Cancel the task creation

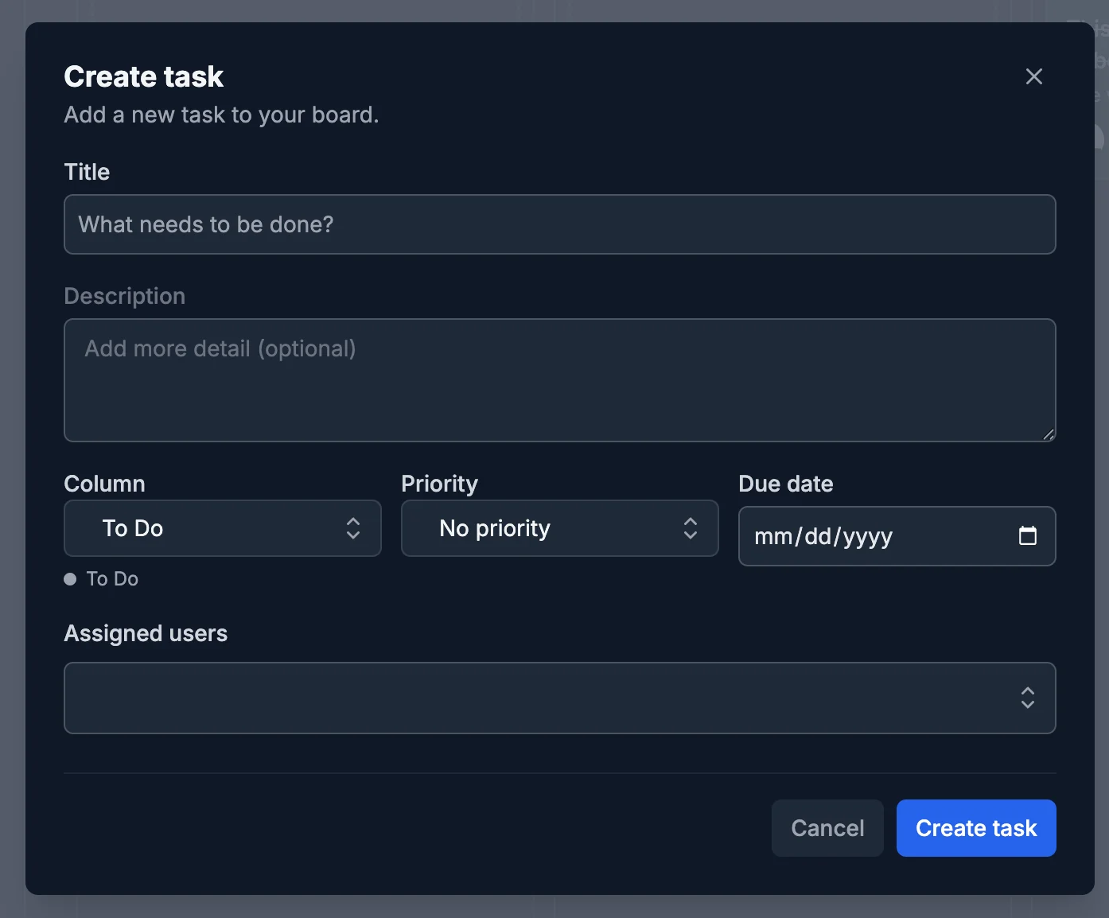[827, 828]
